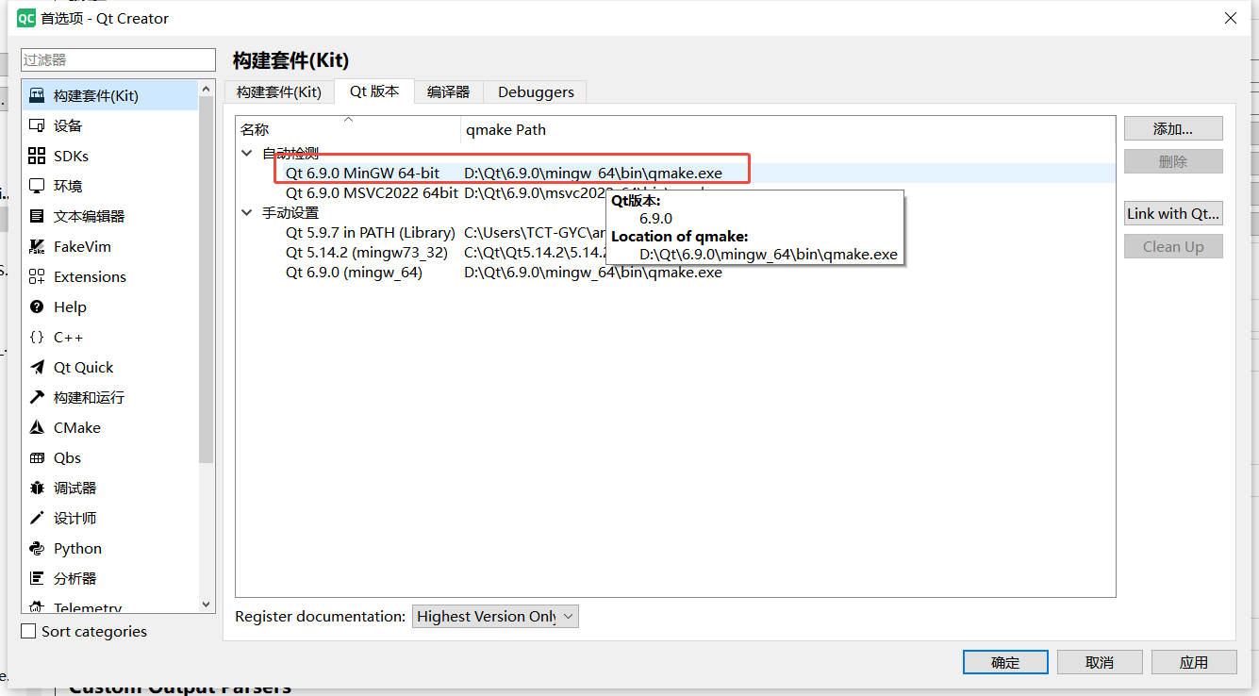
Task: Switch to the Debuggers tab
Action: click(x=536, y=91)
